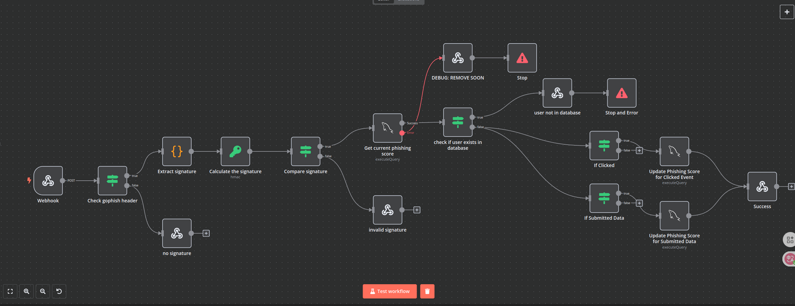Click the If Submitted Data node
The image size is (795, 306).
604,198
